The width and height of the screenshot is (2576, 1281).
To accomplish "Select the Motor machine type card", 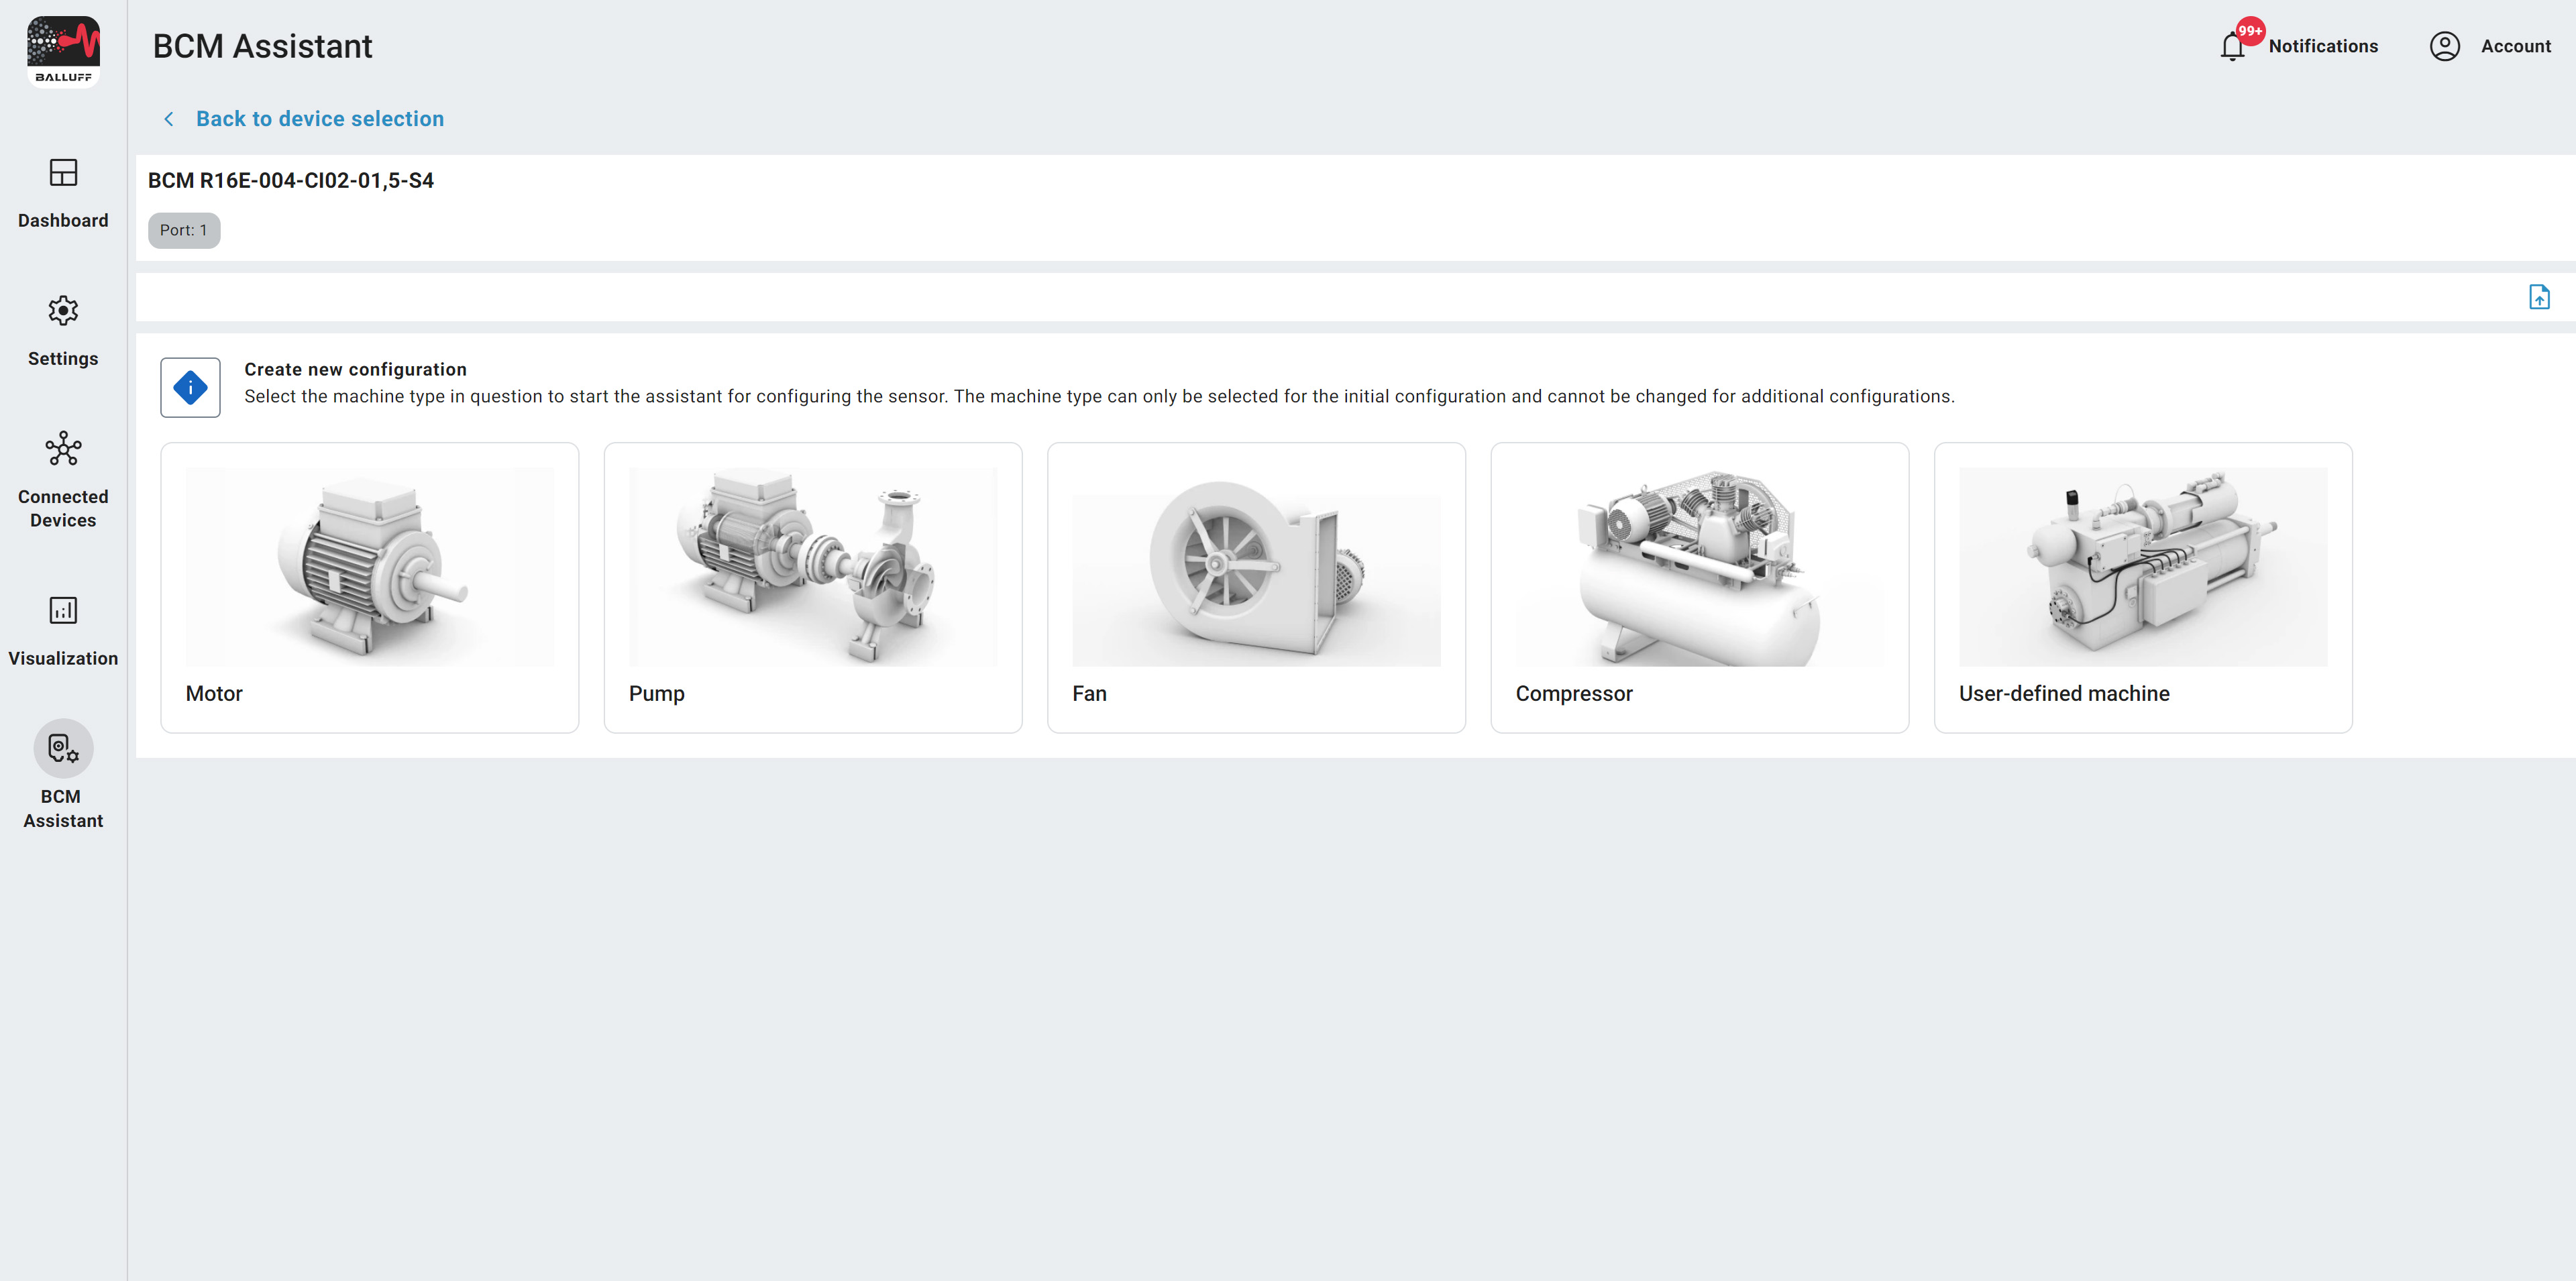I will (x=370, y=588).
